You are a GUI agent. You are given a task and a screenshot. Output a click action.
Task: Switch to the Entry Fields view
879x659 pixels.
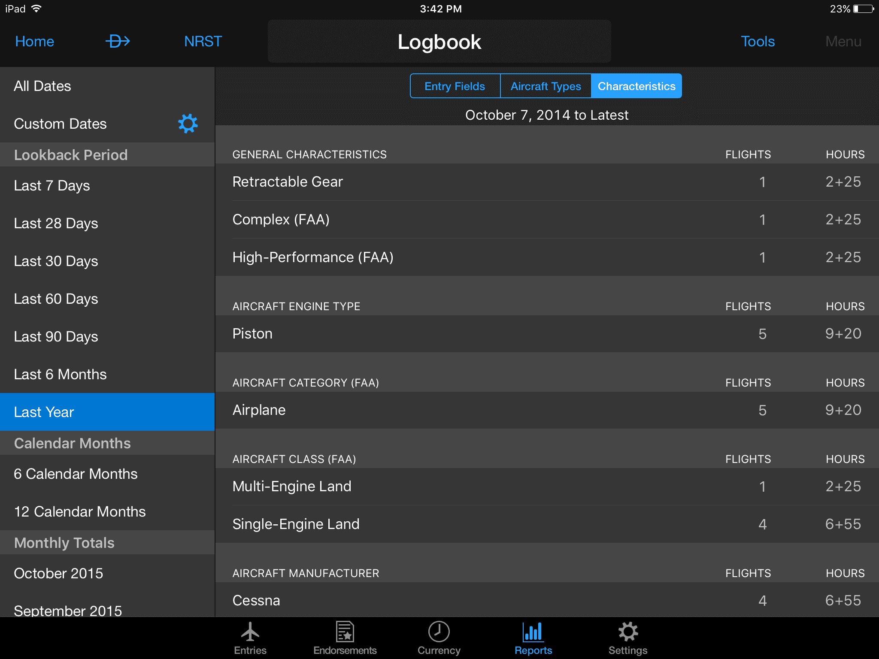(455, 86)
